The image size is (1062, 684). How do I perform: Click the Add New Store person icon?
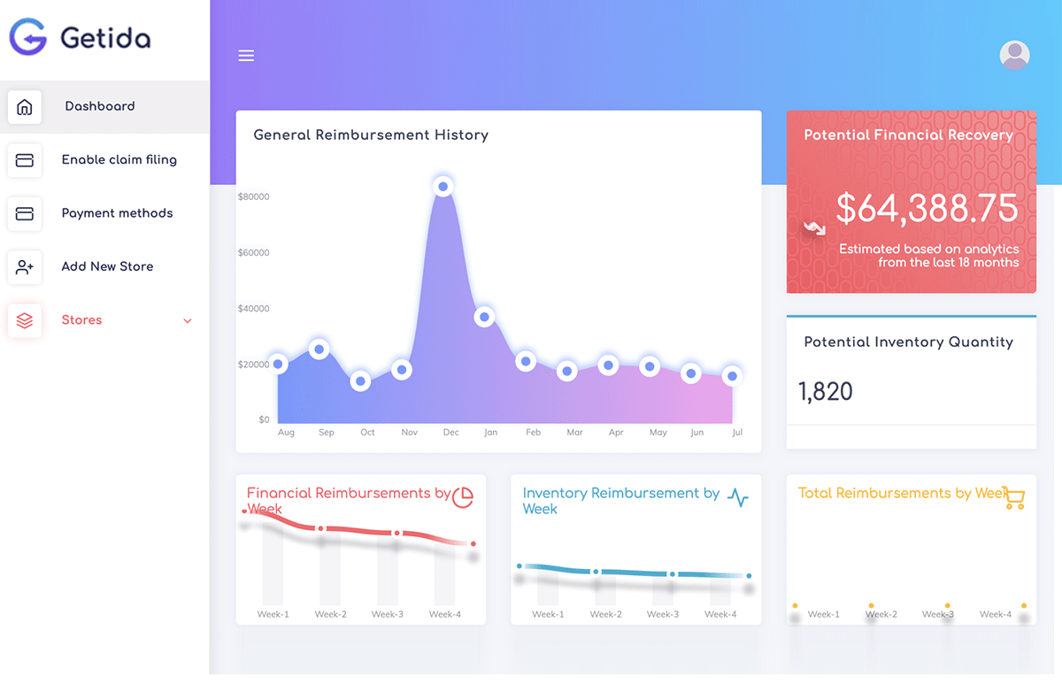click(x=25, y=266)
